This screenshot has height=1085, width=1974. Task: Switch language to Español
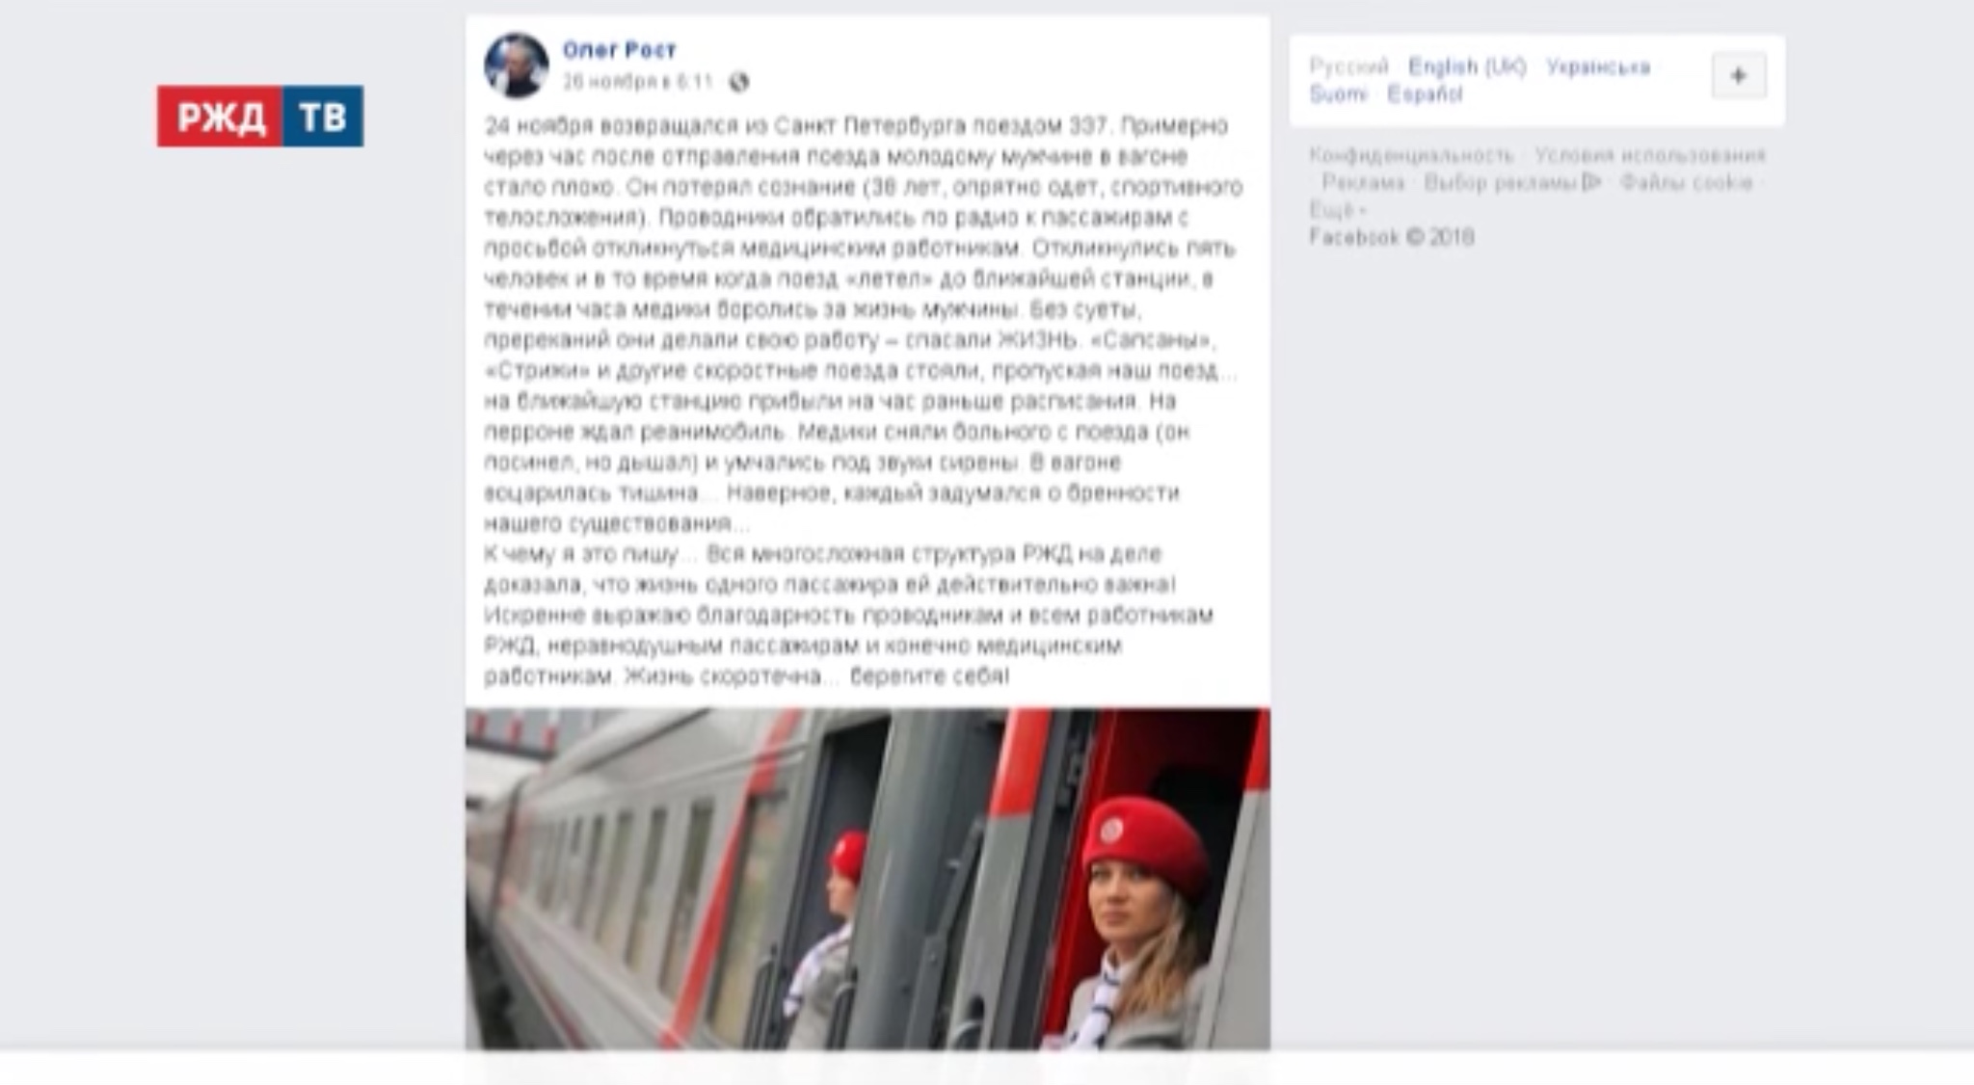1425,94
